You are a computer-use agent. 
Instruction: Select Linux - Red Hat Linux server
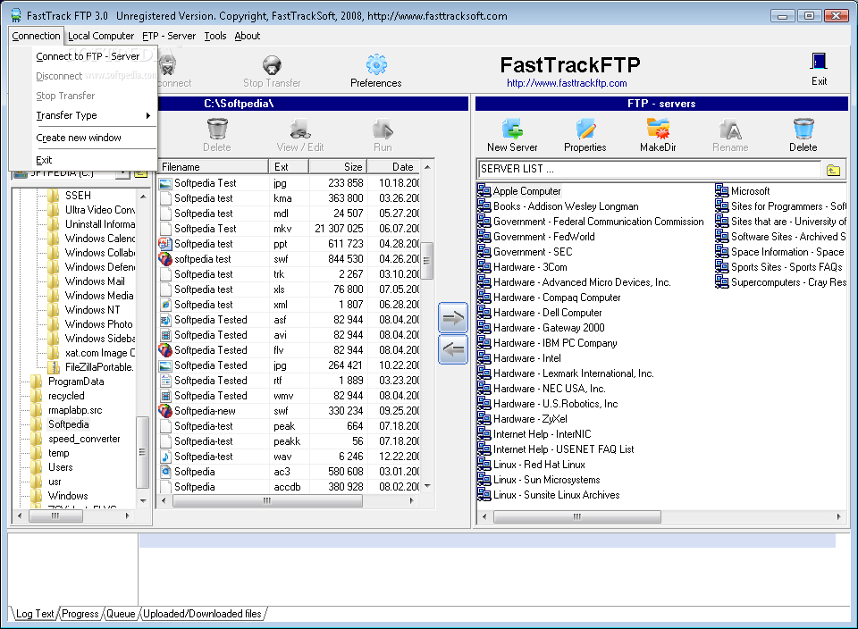(x=531, y=465)
